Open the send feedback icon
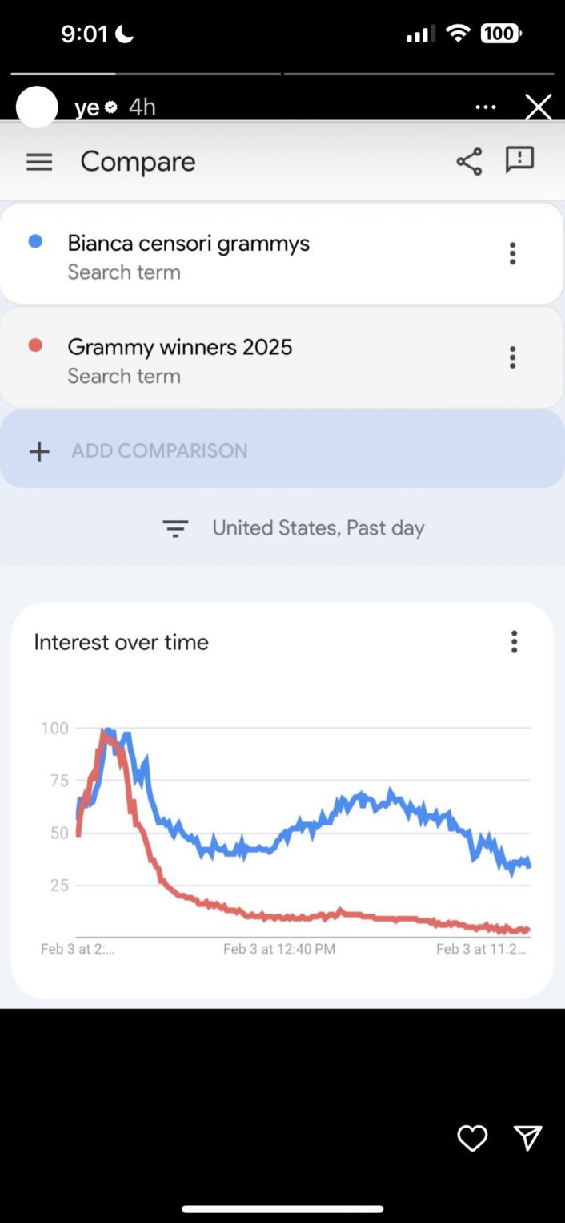 519,160
